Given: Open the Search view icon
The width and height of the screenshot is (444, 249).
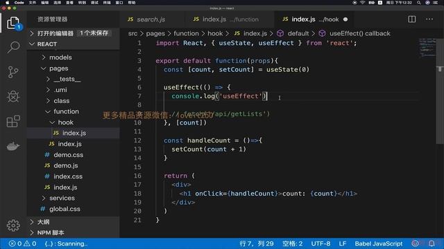Looking at the screenshot, I should pos(13,47).
